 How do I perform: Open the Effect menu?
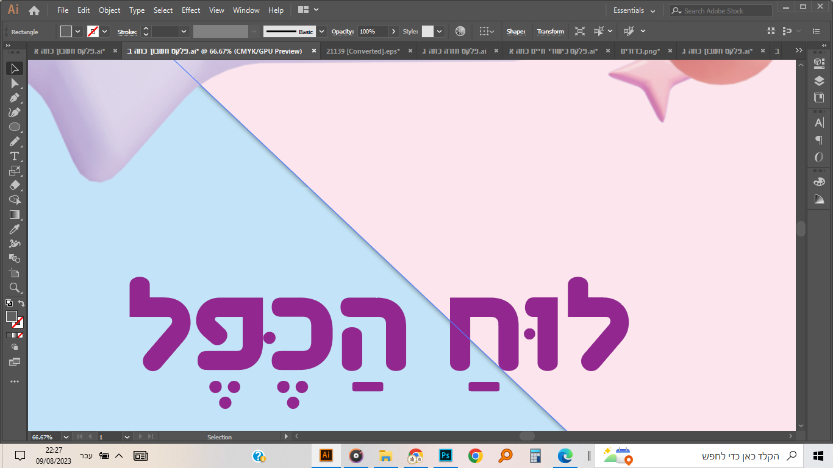click(191, 10)
